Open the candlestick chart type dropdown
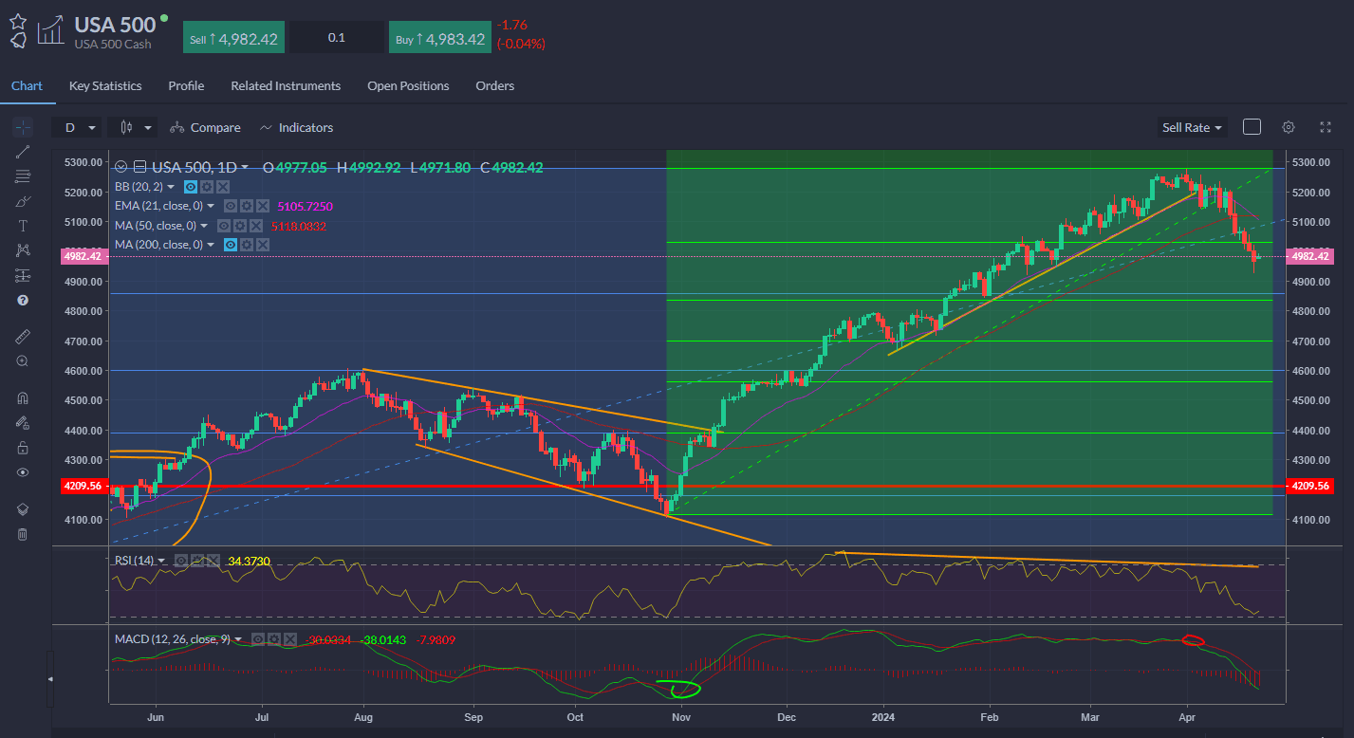Viewport: 1354px width, 738px height. (x=133, y=127)
